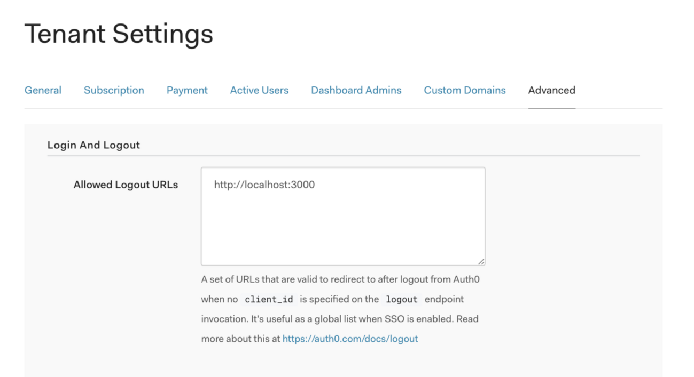Select the Active Users tab

tap(259, 90)
